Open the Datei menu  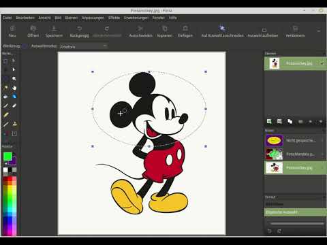pyautogui.click(x=7, y=18)
